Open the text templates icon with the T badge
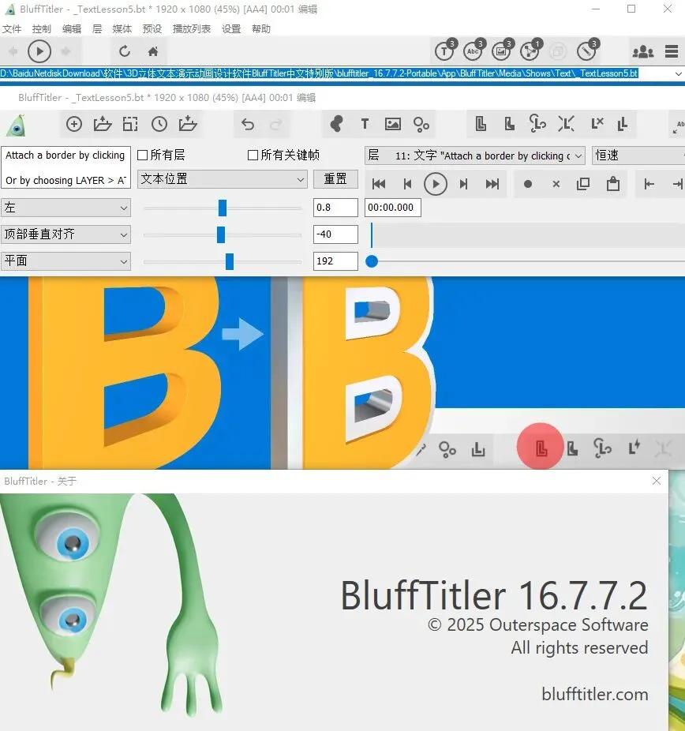The height and width of the screenshot is (731, 685). [445, 50]
